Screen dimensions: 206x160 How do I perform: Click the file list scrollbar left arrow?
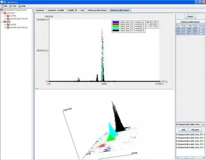pyautogui.click(x=177, y=157)
